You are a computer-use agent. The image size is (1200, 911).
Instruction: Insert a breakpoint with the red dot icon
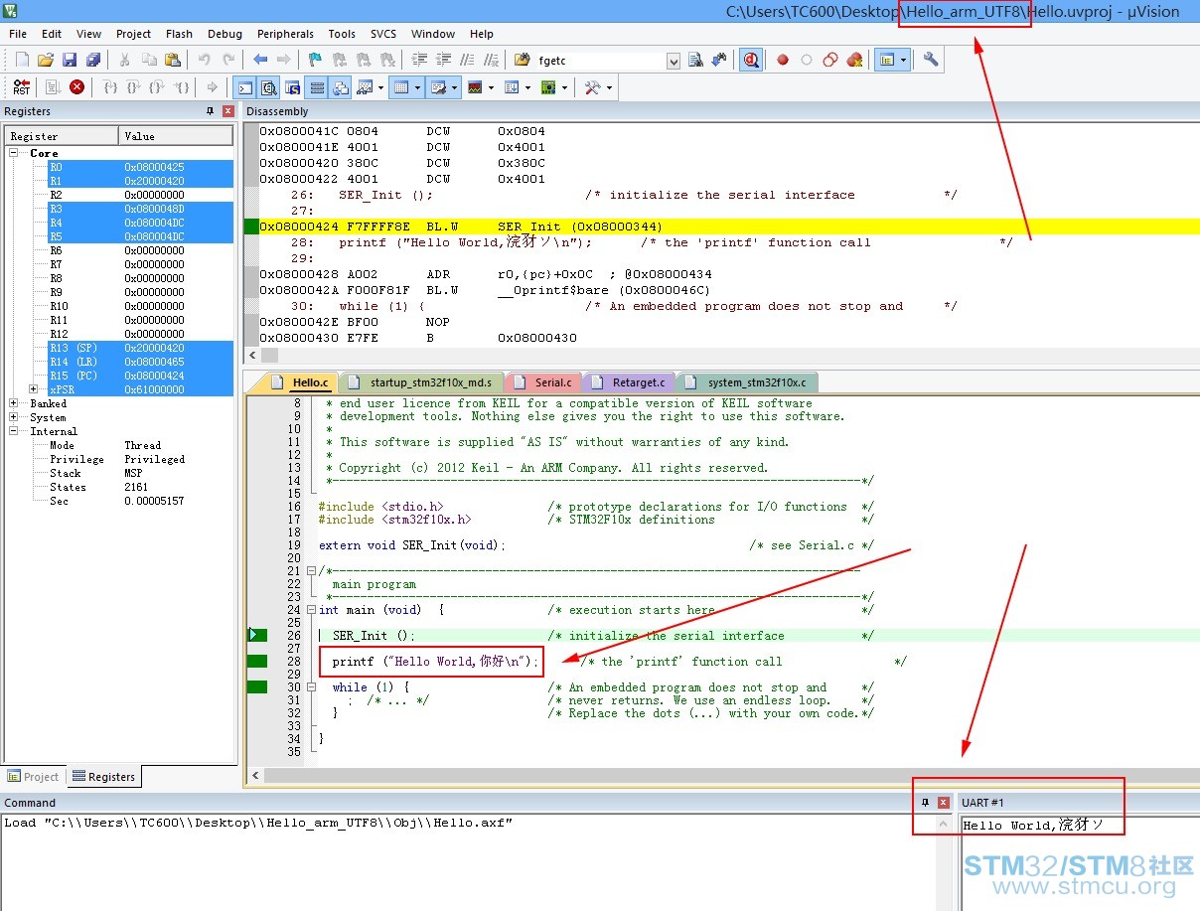(x=783, y=60)
